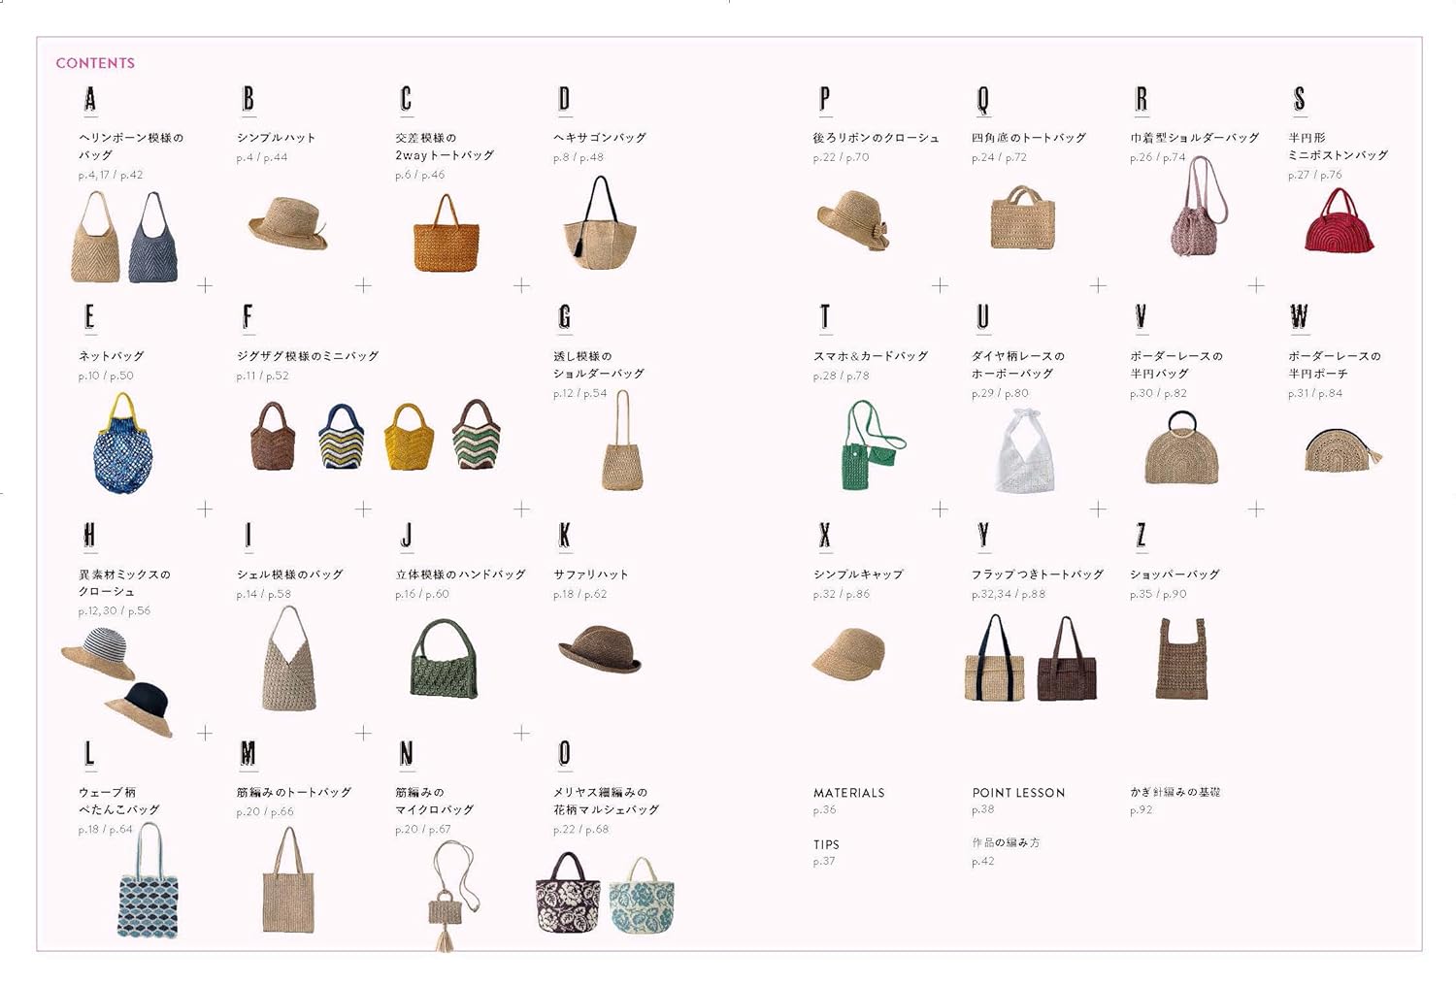The height and width of the screenshot is (985, 1456).
Task: Click the red semicircle mini Boston bag S
Action: click(1340, 220)
